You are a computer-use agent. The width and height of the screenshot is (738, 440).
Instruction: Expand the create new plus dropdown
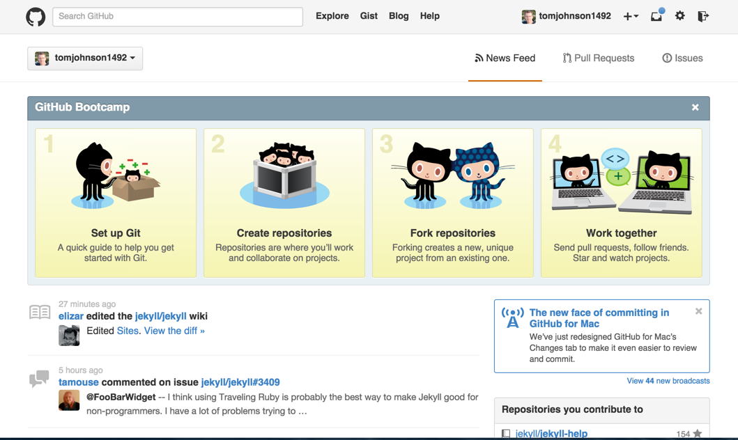click(631, 16)
